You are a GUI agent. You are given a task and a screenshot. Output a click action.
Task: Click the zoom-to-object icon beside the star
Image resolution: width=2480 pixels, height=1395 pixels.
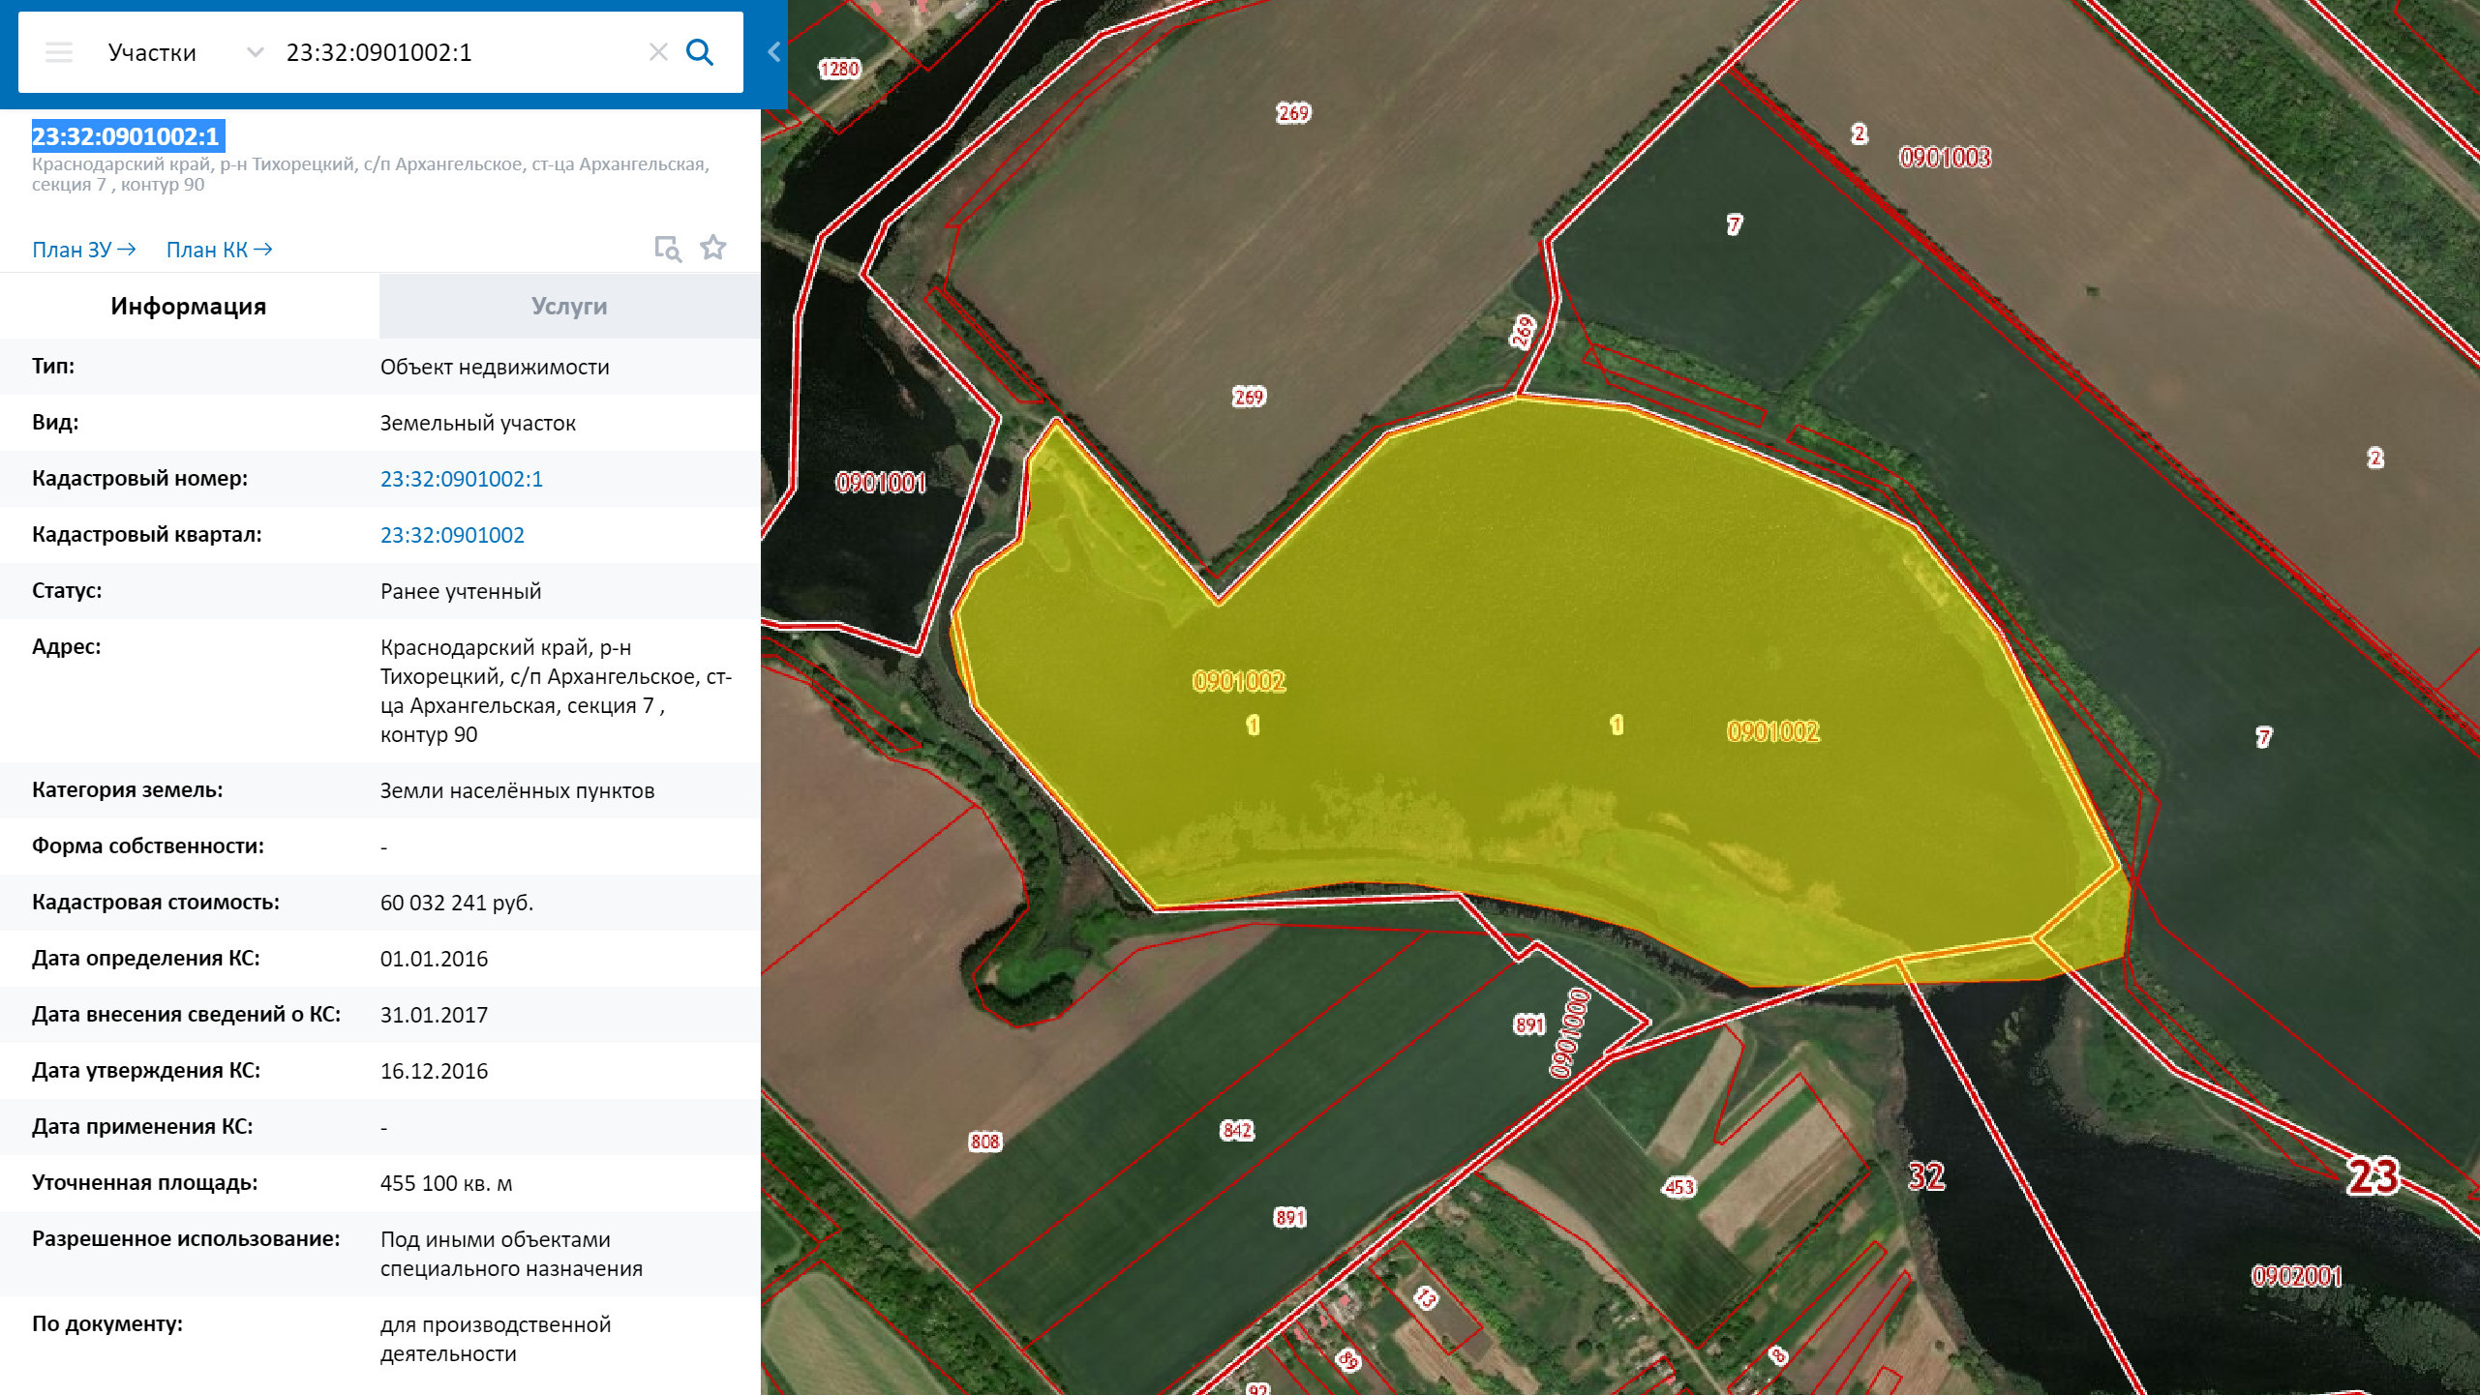[668, 249]
